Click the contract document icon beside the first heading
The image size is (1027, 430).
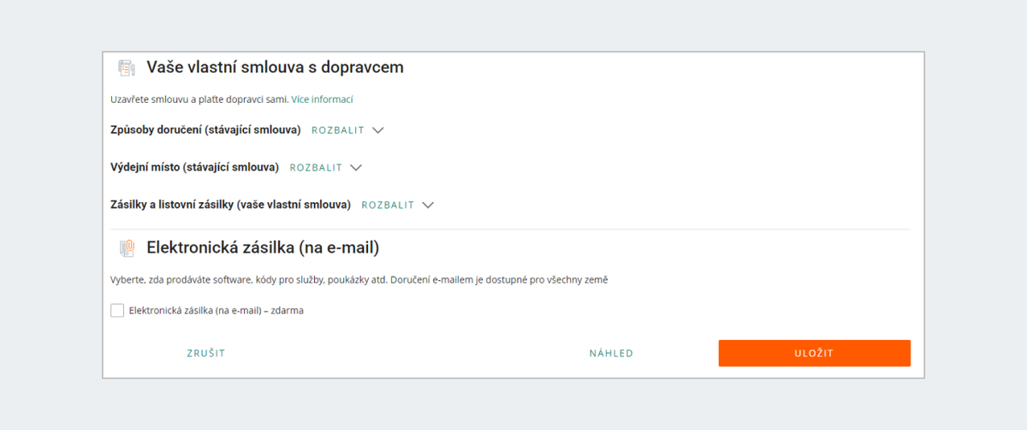click(127, 68)
